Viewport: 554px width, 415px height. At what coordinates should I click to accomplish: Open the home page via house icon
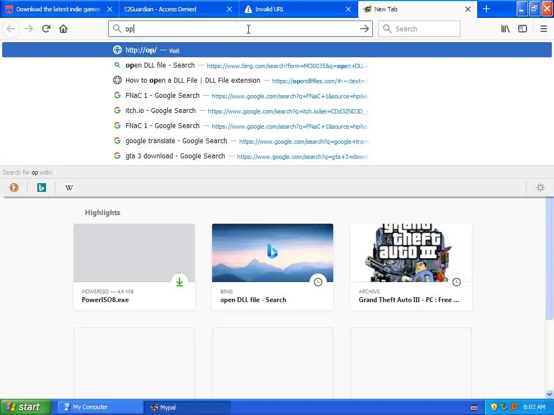(63, 29)
